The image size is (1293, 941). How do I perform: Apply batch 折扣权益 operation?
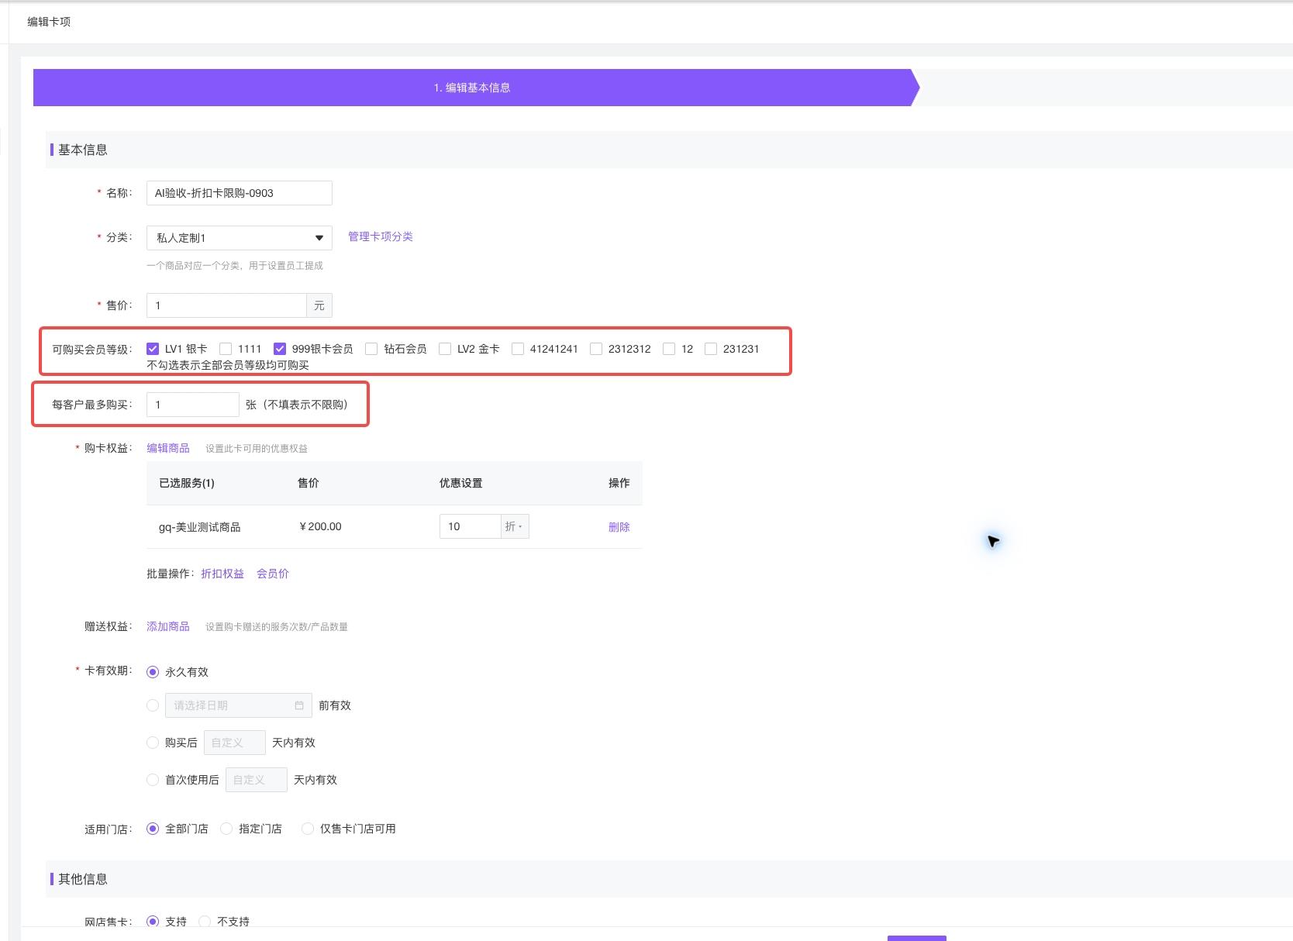222,574
